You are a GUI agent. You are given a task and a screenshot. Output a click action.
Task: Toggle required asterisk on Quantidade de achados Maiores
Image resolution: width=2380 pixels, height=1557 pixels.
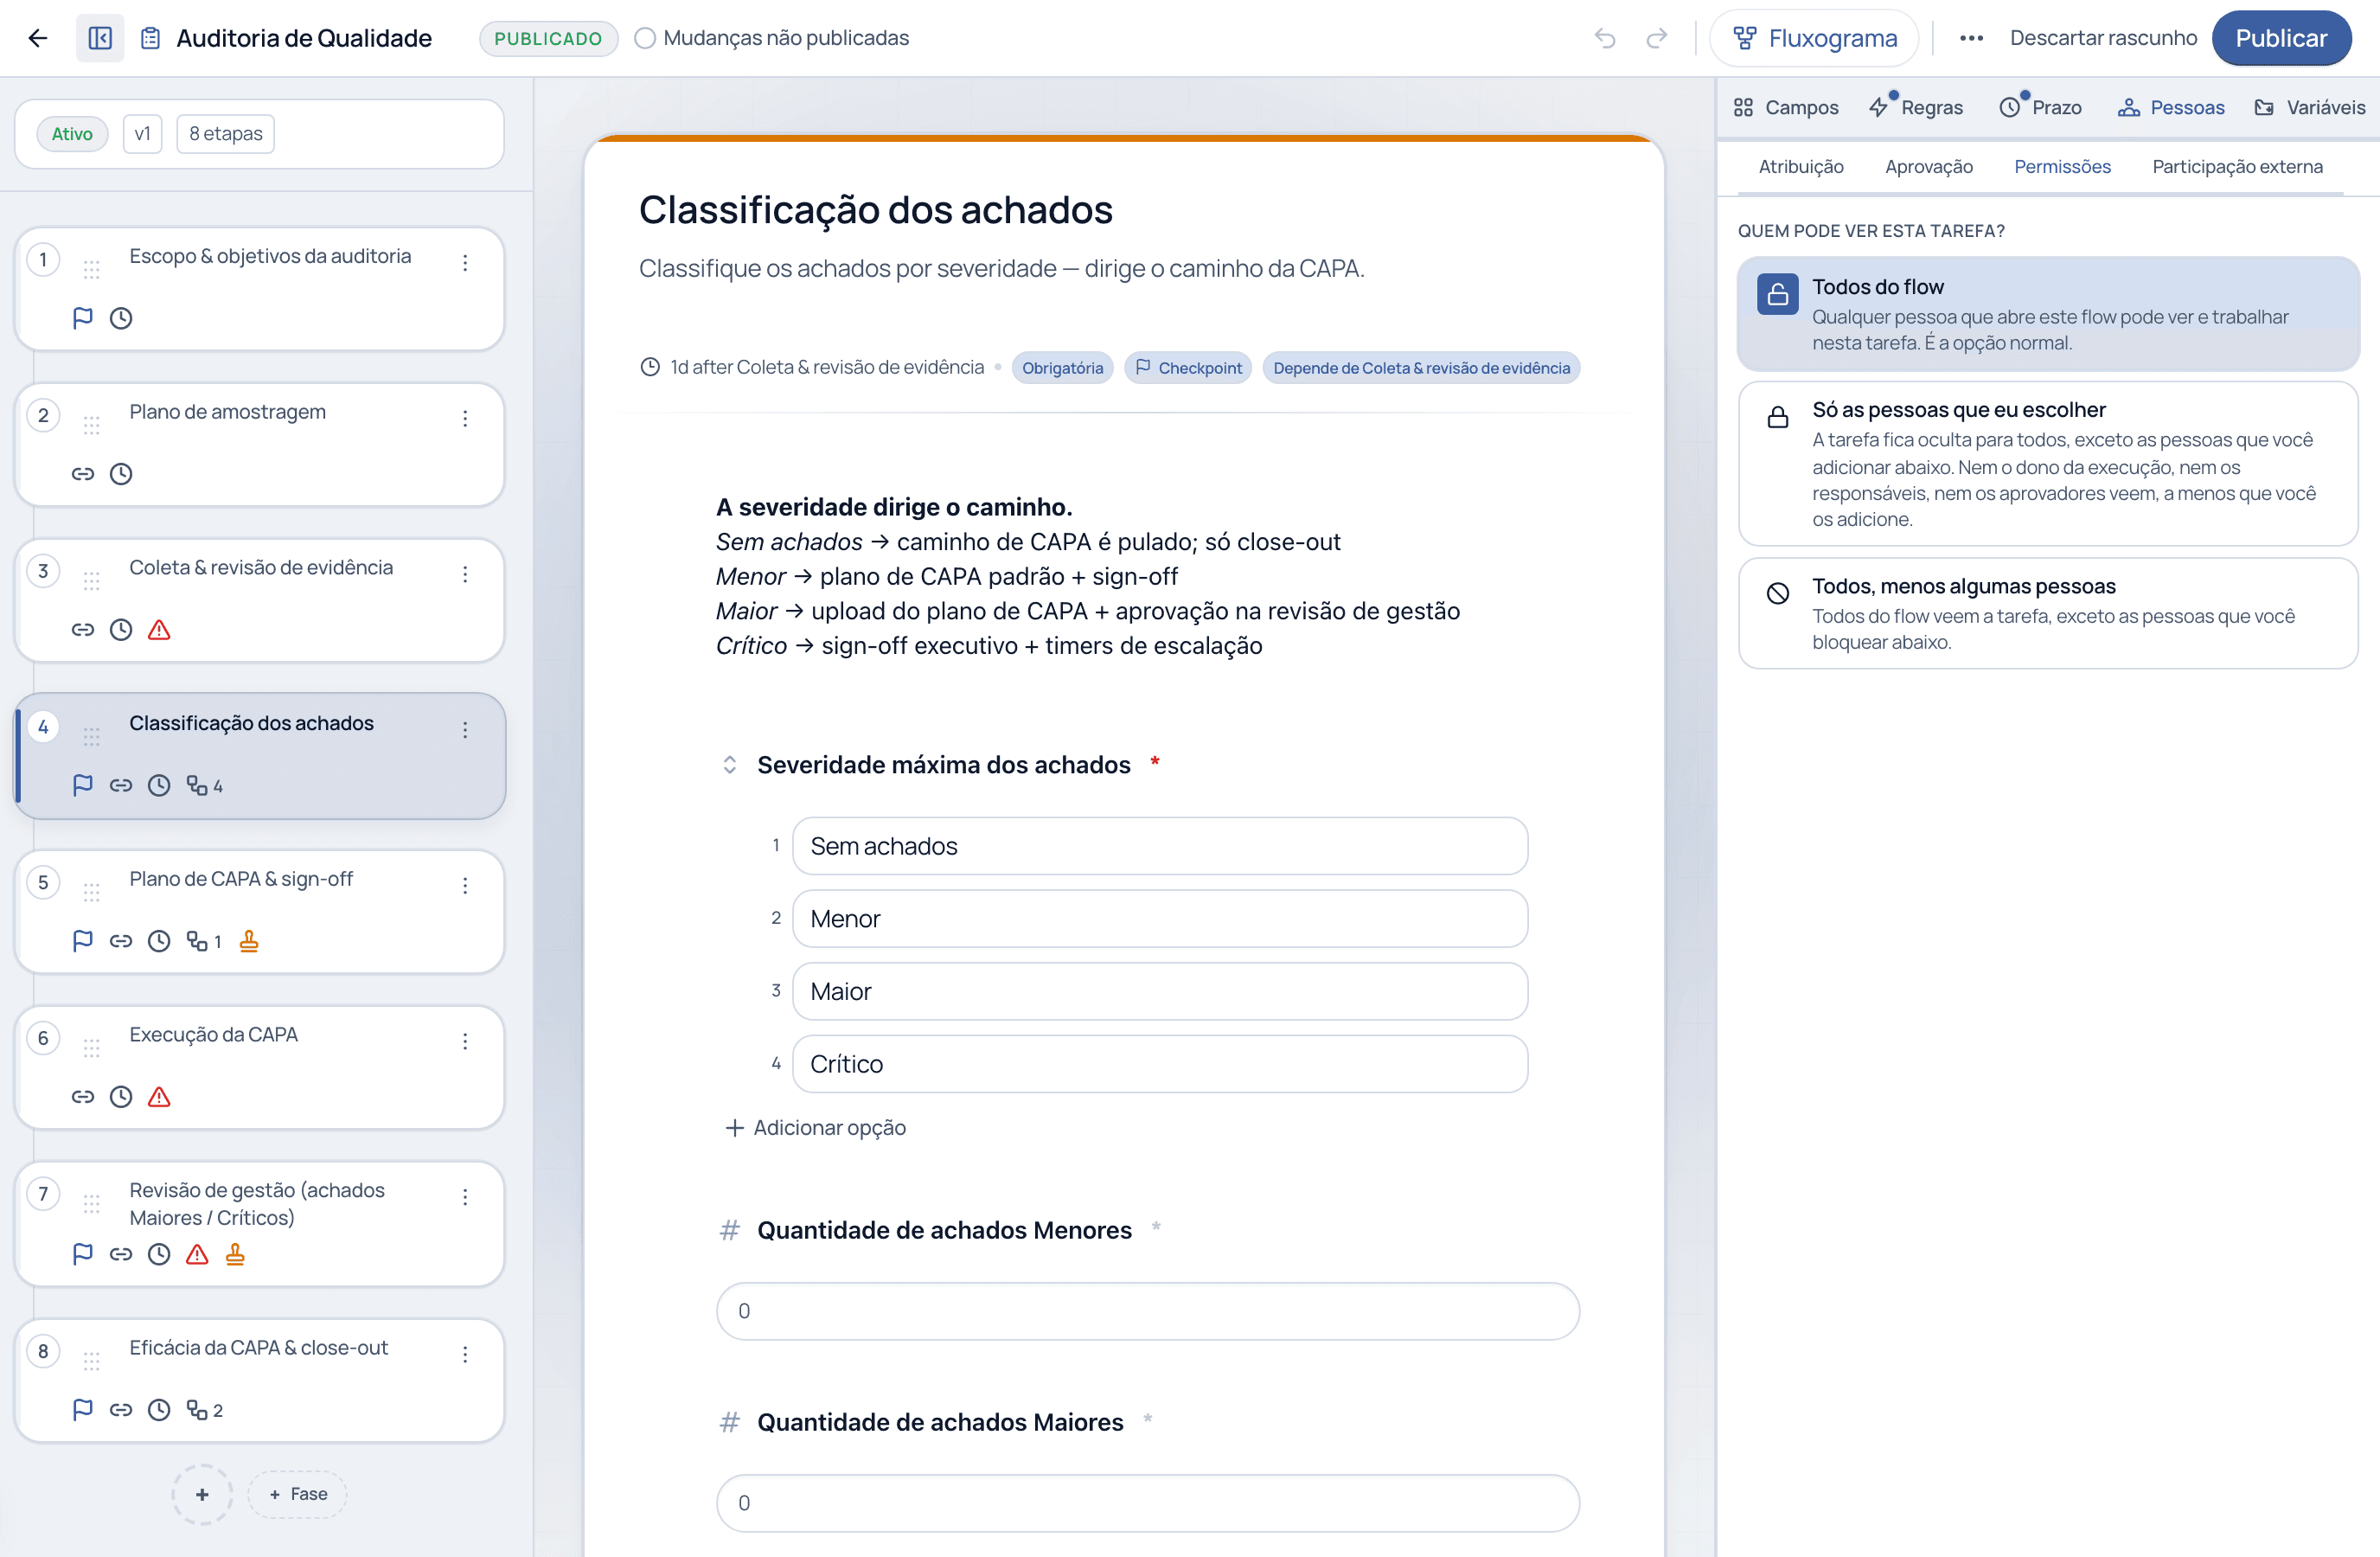pos(1148,1418)
